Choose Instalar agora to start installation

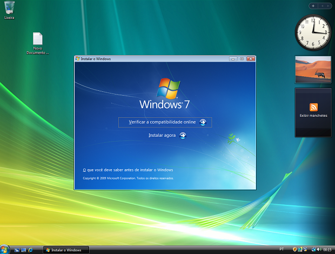pos(167,136)
